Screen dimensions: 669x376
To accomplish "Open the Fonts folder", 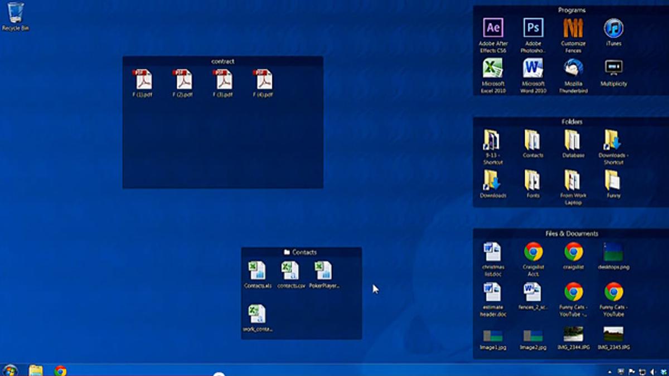I will coord(533,180).
